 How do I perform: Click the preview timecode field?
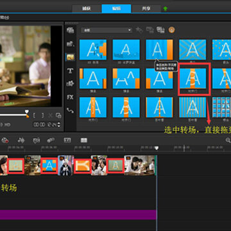(45, 124)
